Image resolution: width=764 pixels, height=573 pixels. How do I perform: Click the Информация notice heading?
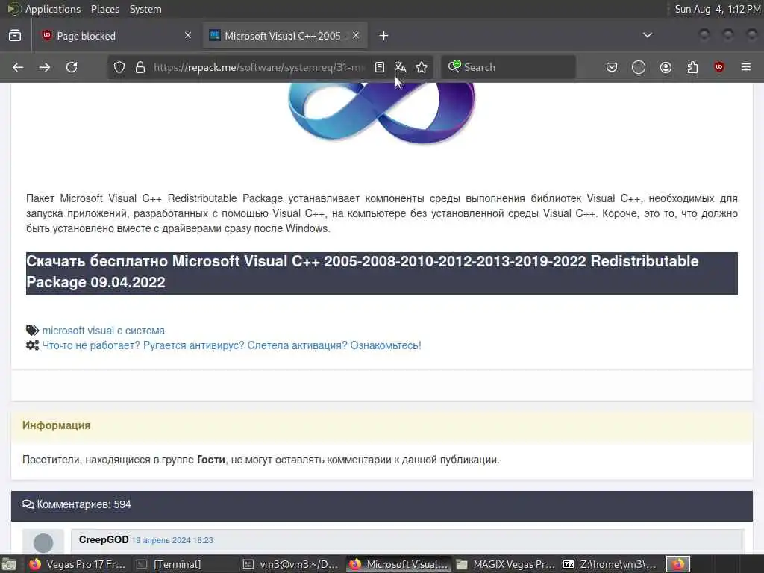pyautogui.click(x=56, y=425)
